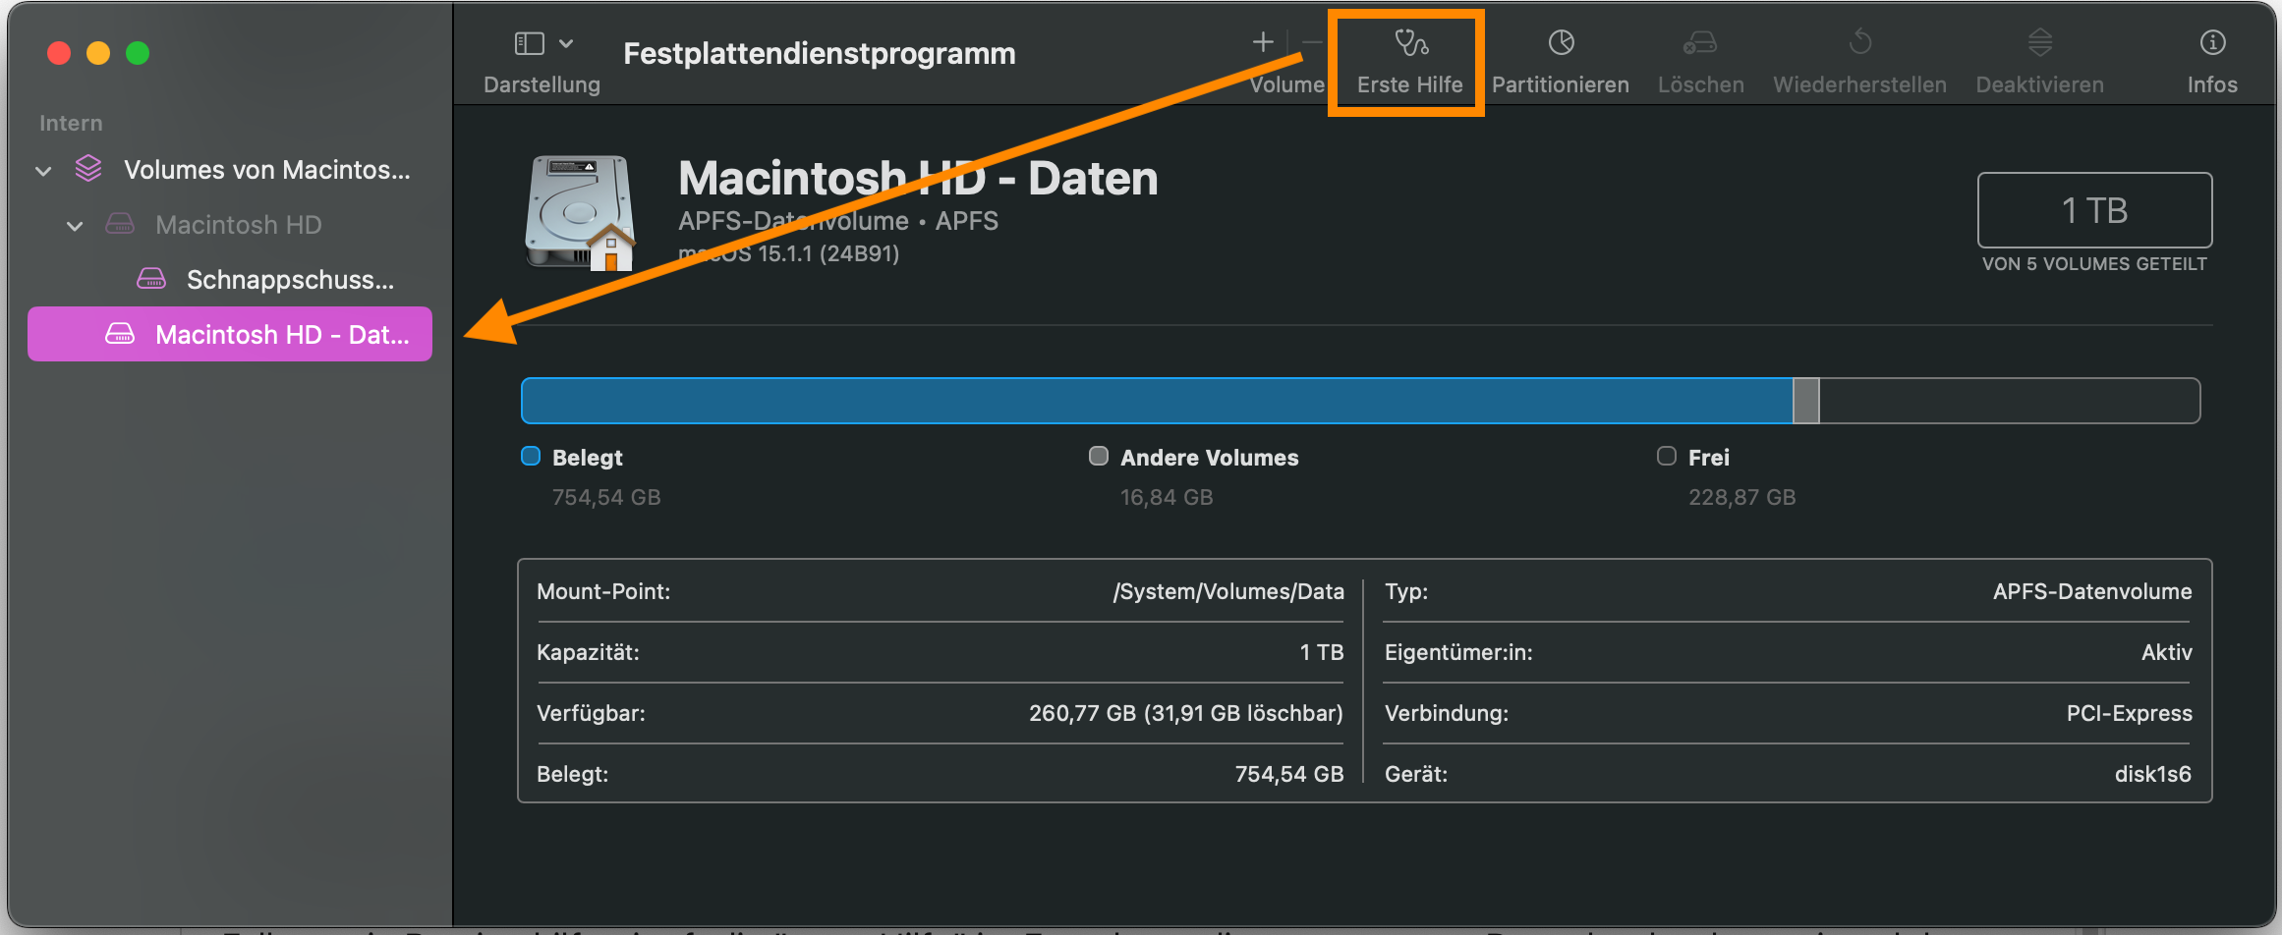Click the Deaktivieren unmount icon
Image resolution: width=2282 pixels, height=935 pixels.
pyautogui.click(x=2039, y=43)
